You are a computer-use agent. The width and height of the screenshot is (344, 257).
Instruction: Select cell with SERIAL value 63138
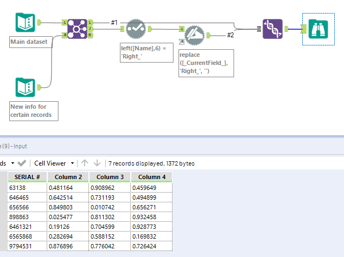click(x=26, y=188)
